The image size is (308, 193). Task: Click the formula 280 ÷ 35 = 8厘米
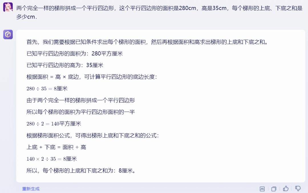click(47, 89)
